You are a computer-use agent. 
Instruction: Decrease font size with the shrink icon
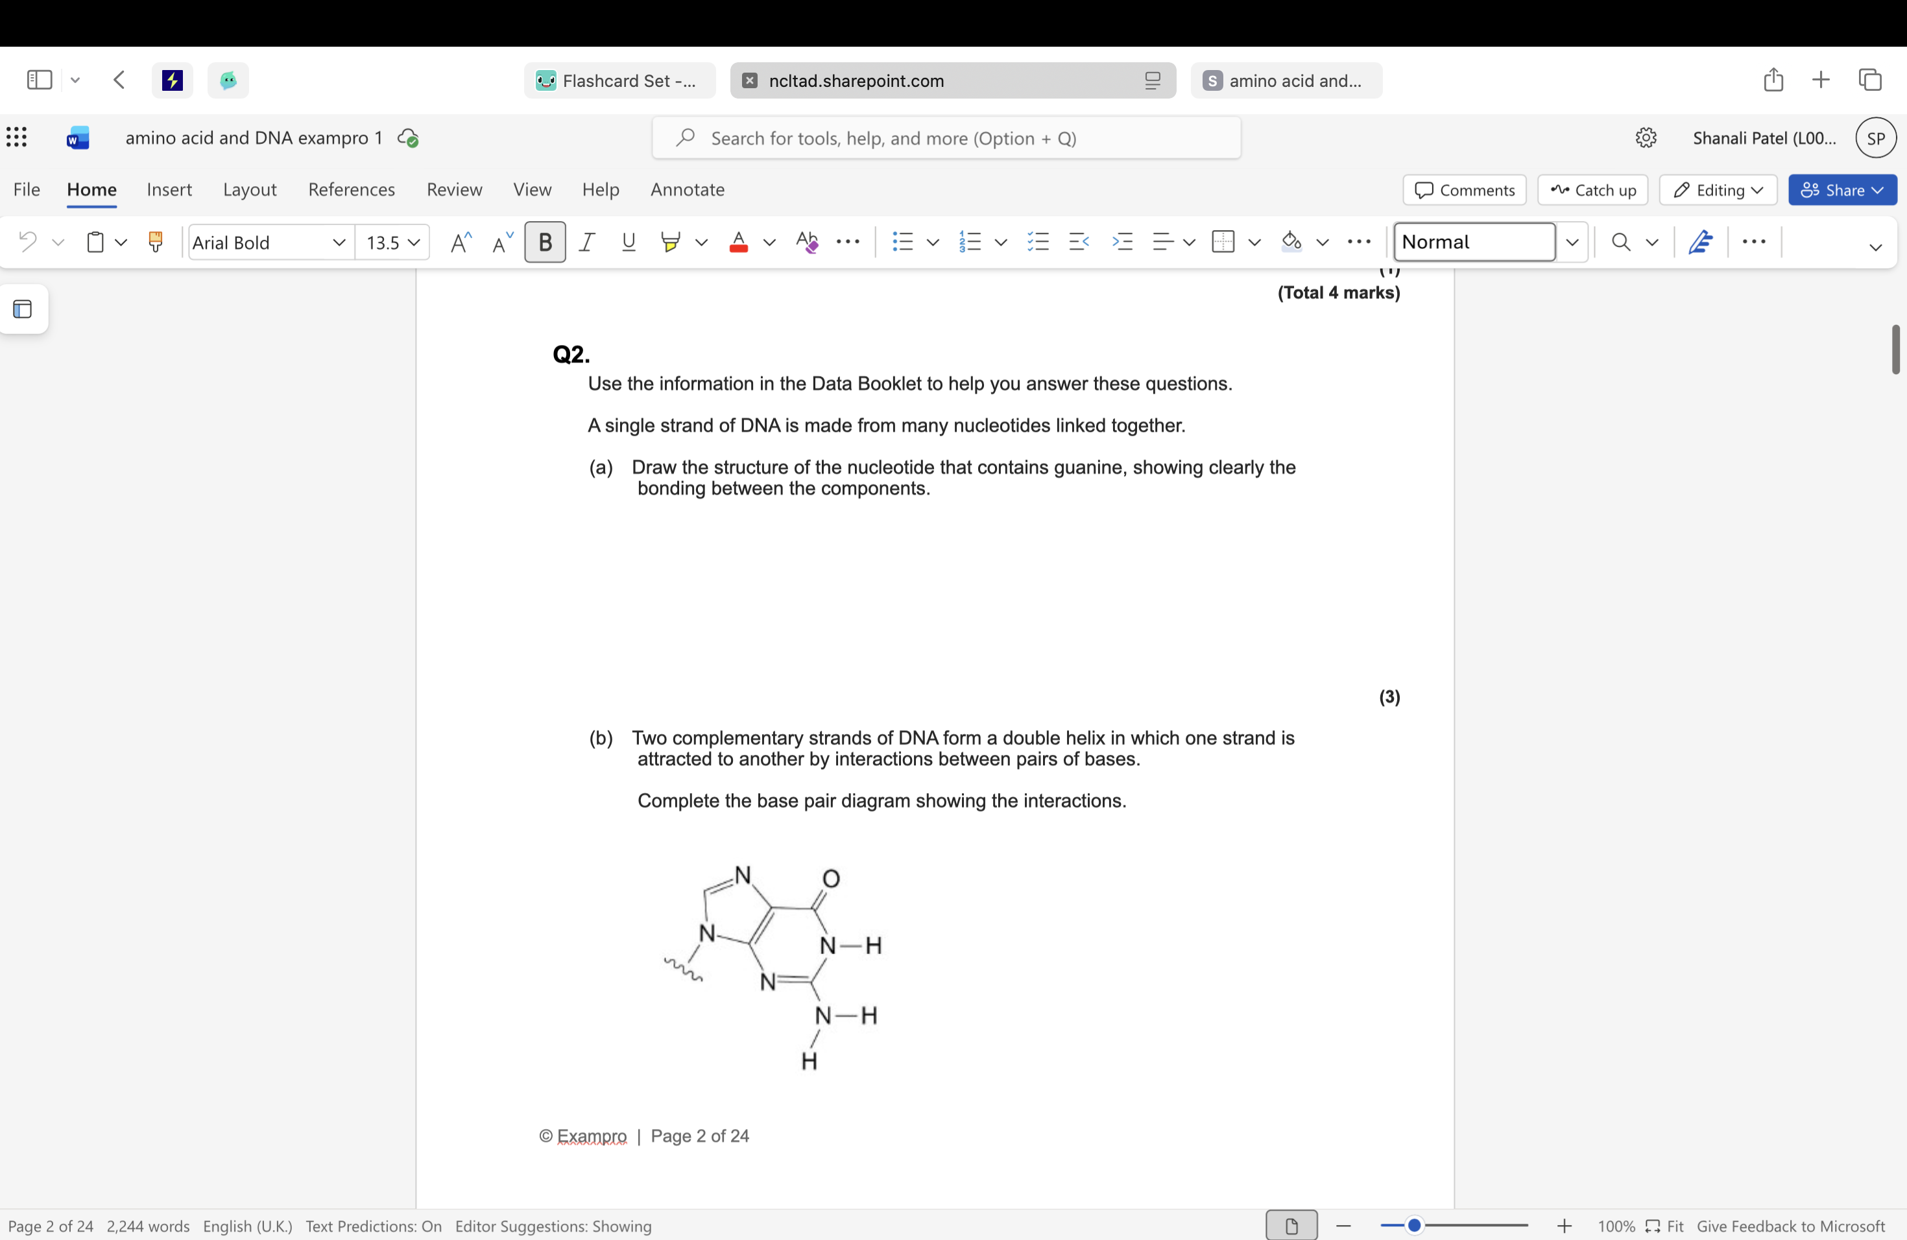pos(503,242)
